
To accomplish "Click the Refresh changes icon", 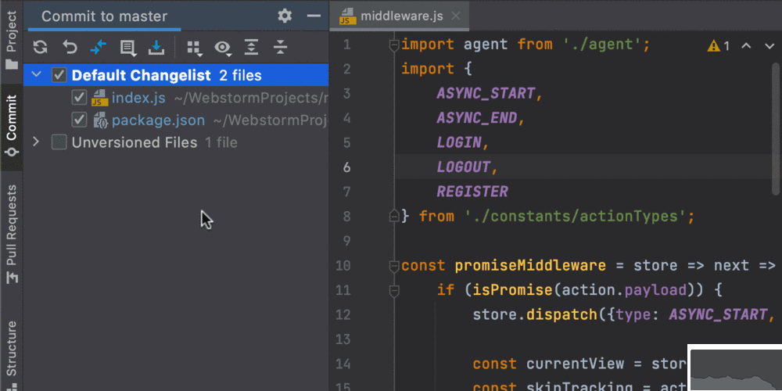I will [x=41, y=48].
